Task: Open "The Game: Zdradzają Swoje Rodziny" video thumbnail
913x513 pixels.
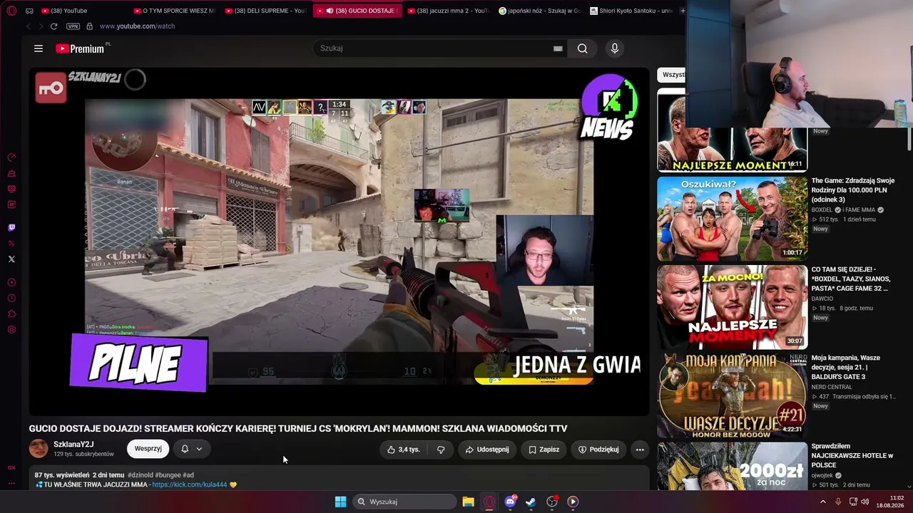Action: click(732, 219)
